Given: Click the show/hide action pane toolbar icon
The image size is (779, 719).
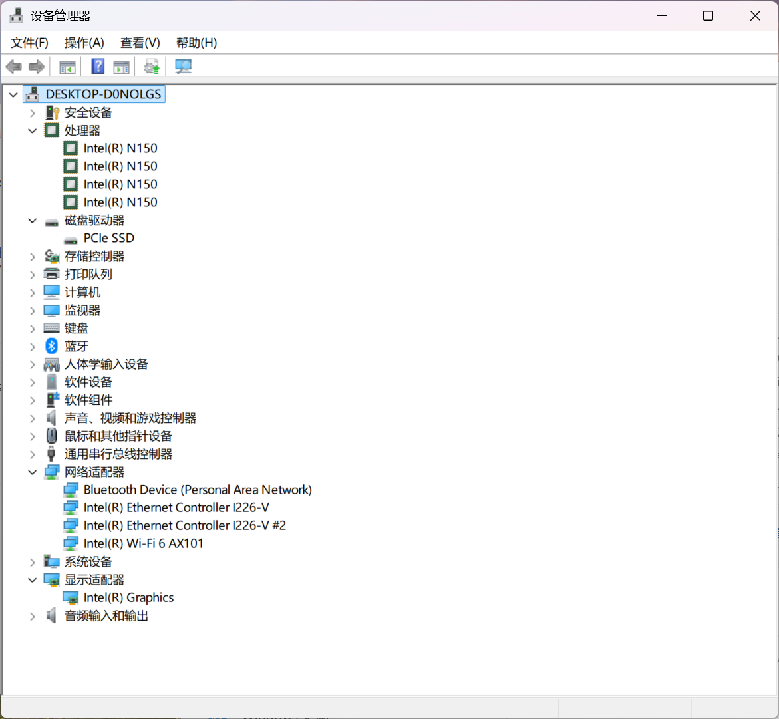Looking at the screenshot, I should tap(121, 67).
